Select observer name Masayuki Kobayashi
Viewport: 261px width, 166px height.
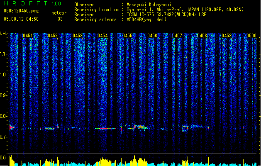[149, 5]
